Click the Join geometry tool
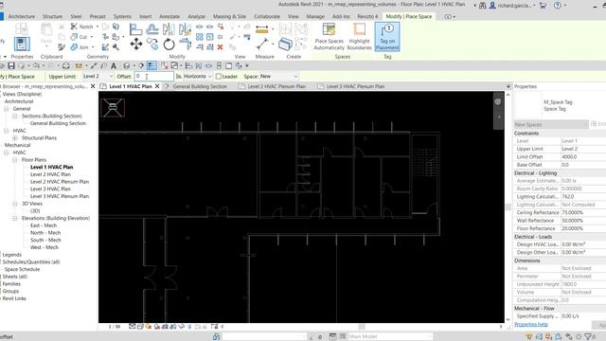606x341 pixels. [80, 47]
